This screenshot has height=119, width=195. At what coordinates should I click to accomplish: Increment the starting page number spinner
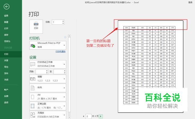pos(47,71)
